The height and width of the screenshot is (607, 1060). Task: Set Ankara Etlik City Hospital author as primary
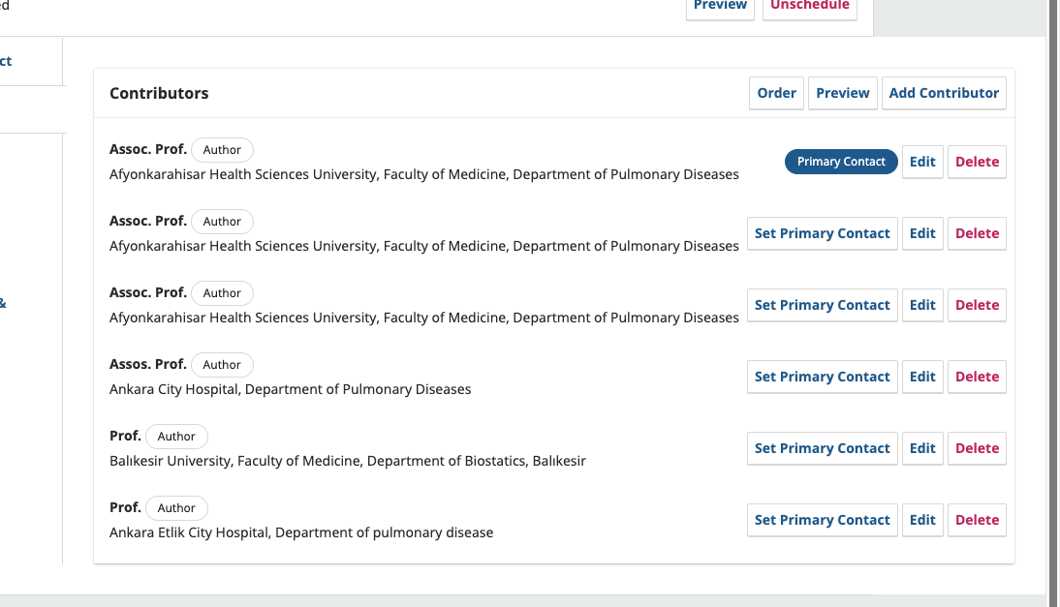(x=822, y=520)
